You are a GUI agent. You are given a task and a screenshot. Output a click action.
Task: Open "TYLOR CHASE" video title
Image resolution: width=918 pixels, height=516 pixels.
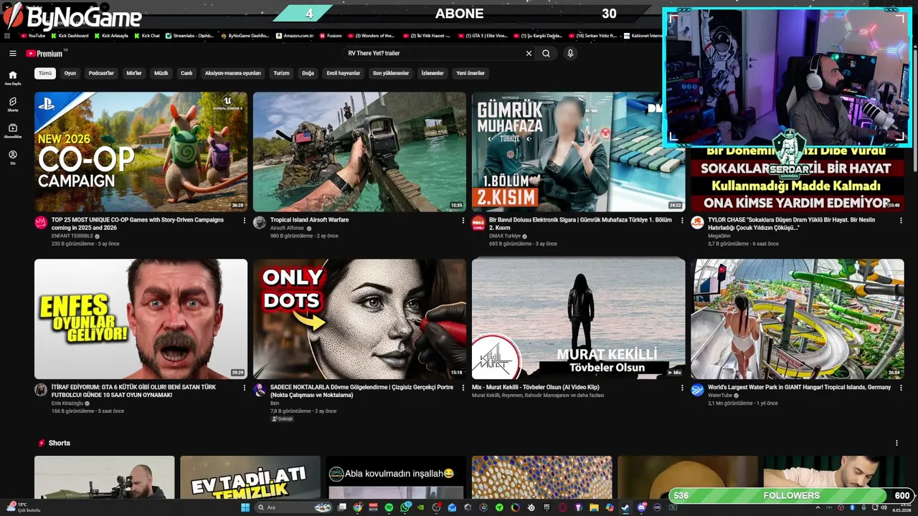790,224
